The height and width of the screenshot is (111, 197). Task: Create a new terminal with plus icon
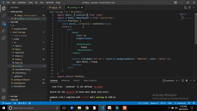pos(176,81)
